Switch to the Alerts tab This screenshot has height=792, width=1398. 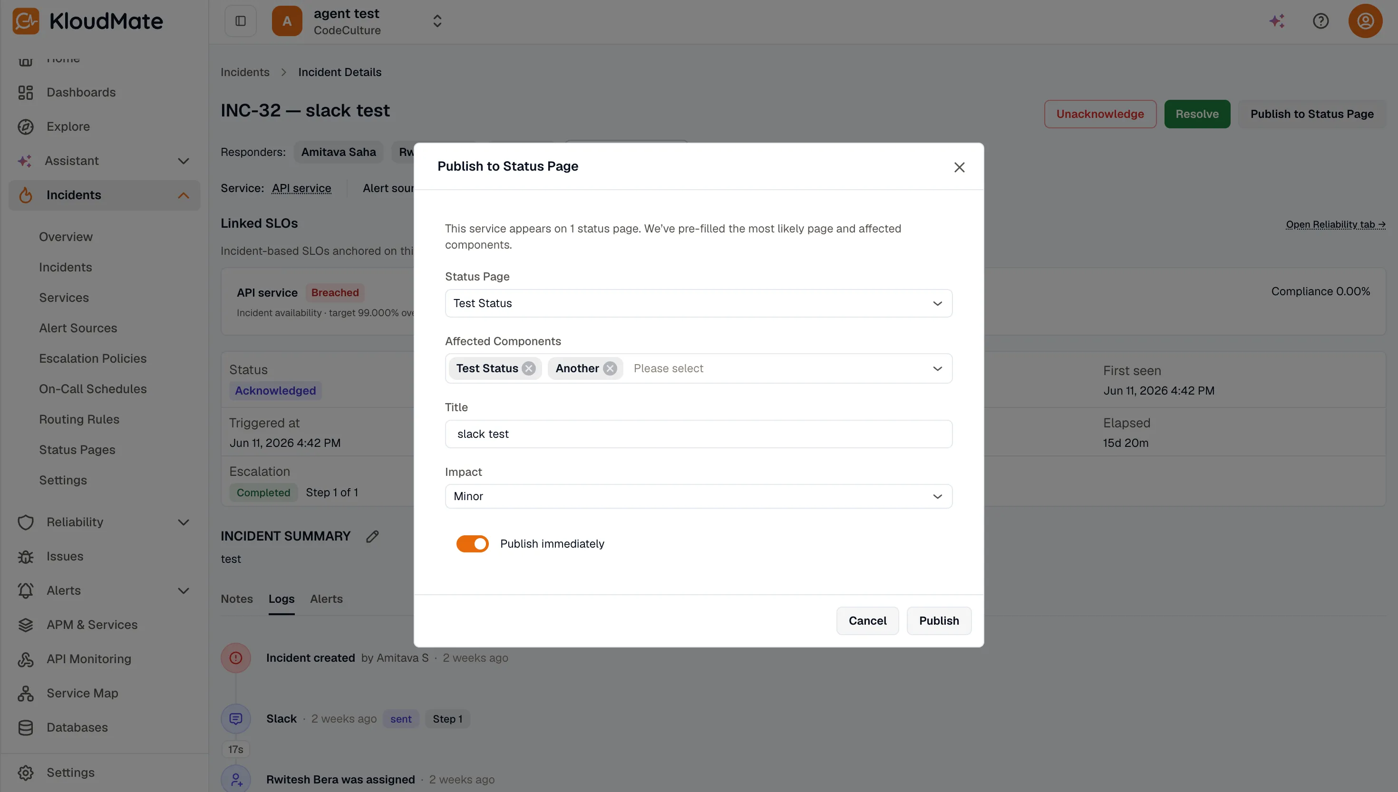point(326,599)
